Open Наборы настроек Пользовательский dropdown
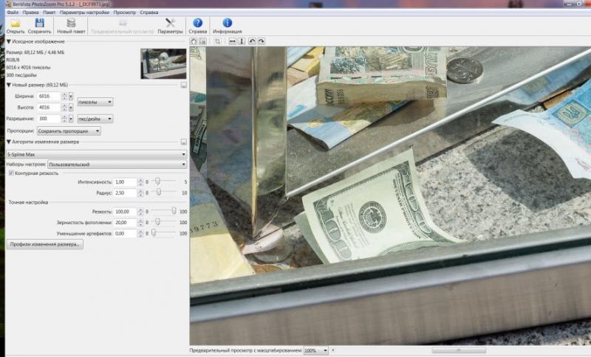The height and width of the screenshot is (357, 591). point(117,164)
